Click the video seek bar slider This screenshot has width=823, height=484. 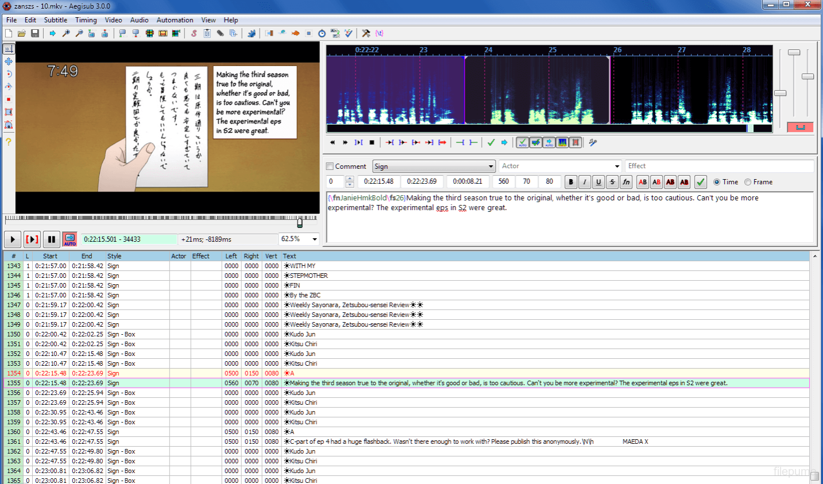(300, 223)
